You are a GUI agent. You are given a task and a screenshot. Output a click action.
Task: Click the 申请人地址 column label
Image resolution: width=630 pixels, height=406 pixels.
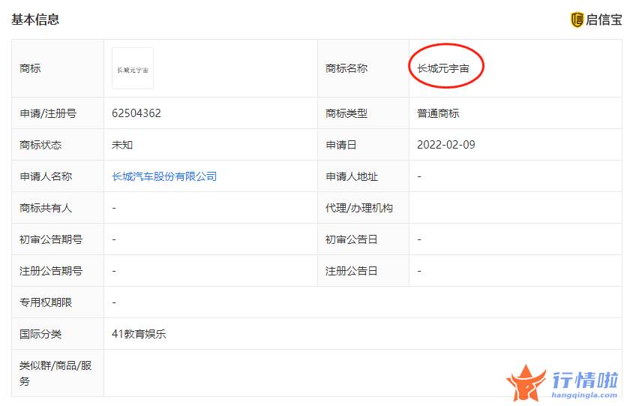coord(352,176)
